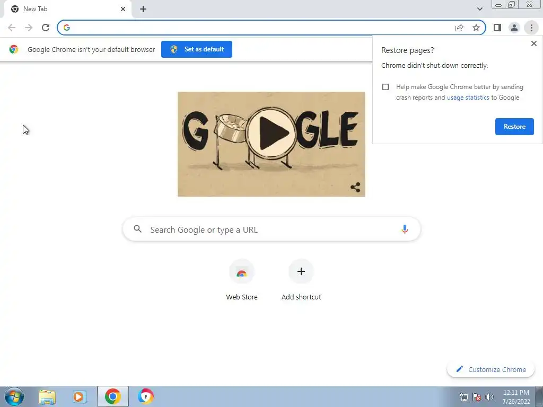Open the Action Center flag icon

pos(477,397)
